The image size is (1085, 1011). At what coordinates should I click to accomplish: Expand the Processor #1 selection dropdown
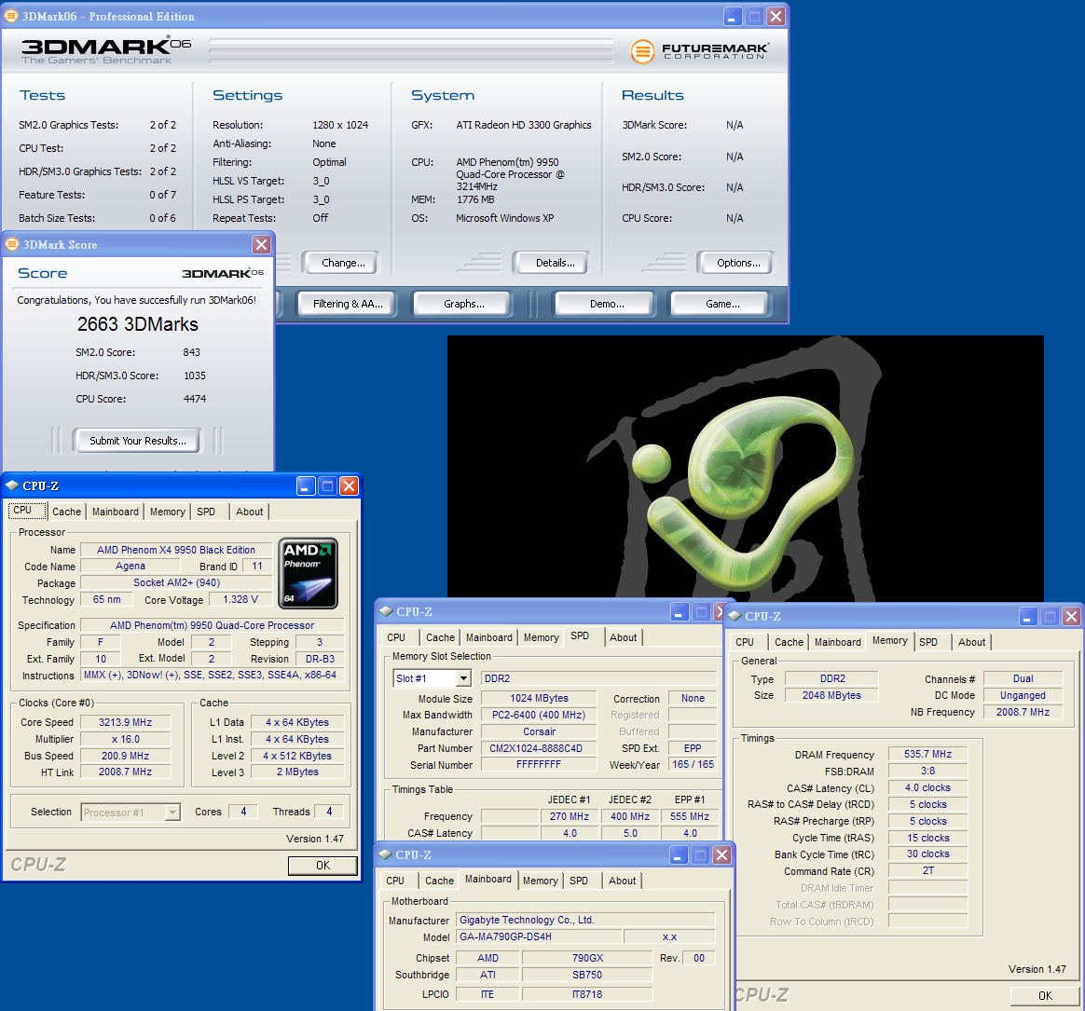click(x=172, y=813)
